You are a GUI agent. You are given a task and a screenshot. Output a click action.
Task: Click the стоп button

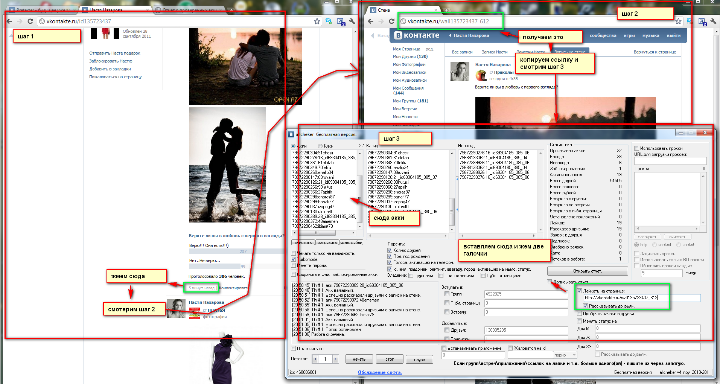click(390, 359)
